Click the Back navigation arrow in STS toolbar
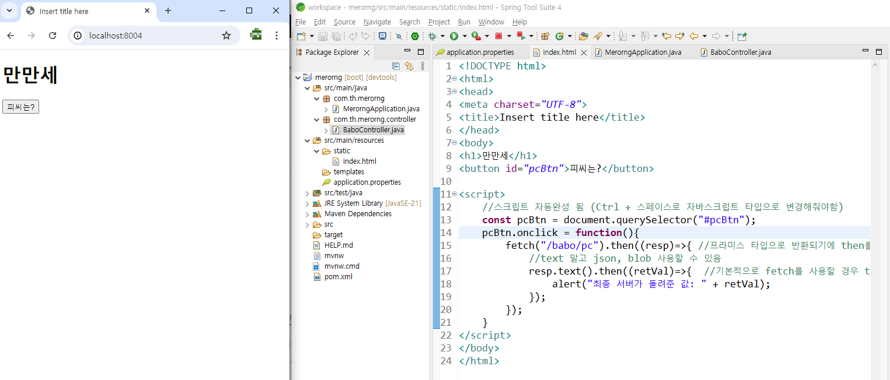 click(x=694, y=36)
